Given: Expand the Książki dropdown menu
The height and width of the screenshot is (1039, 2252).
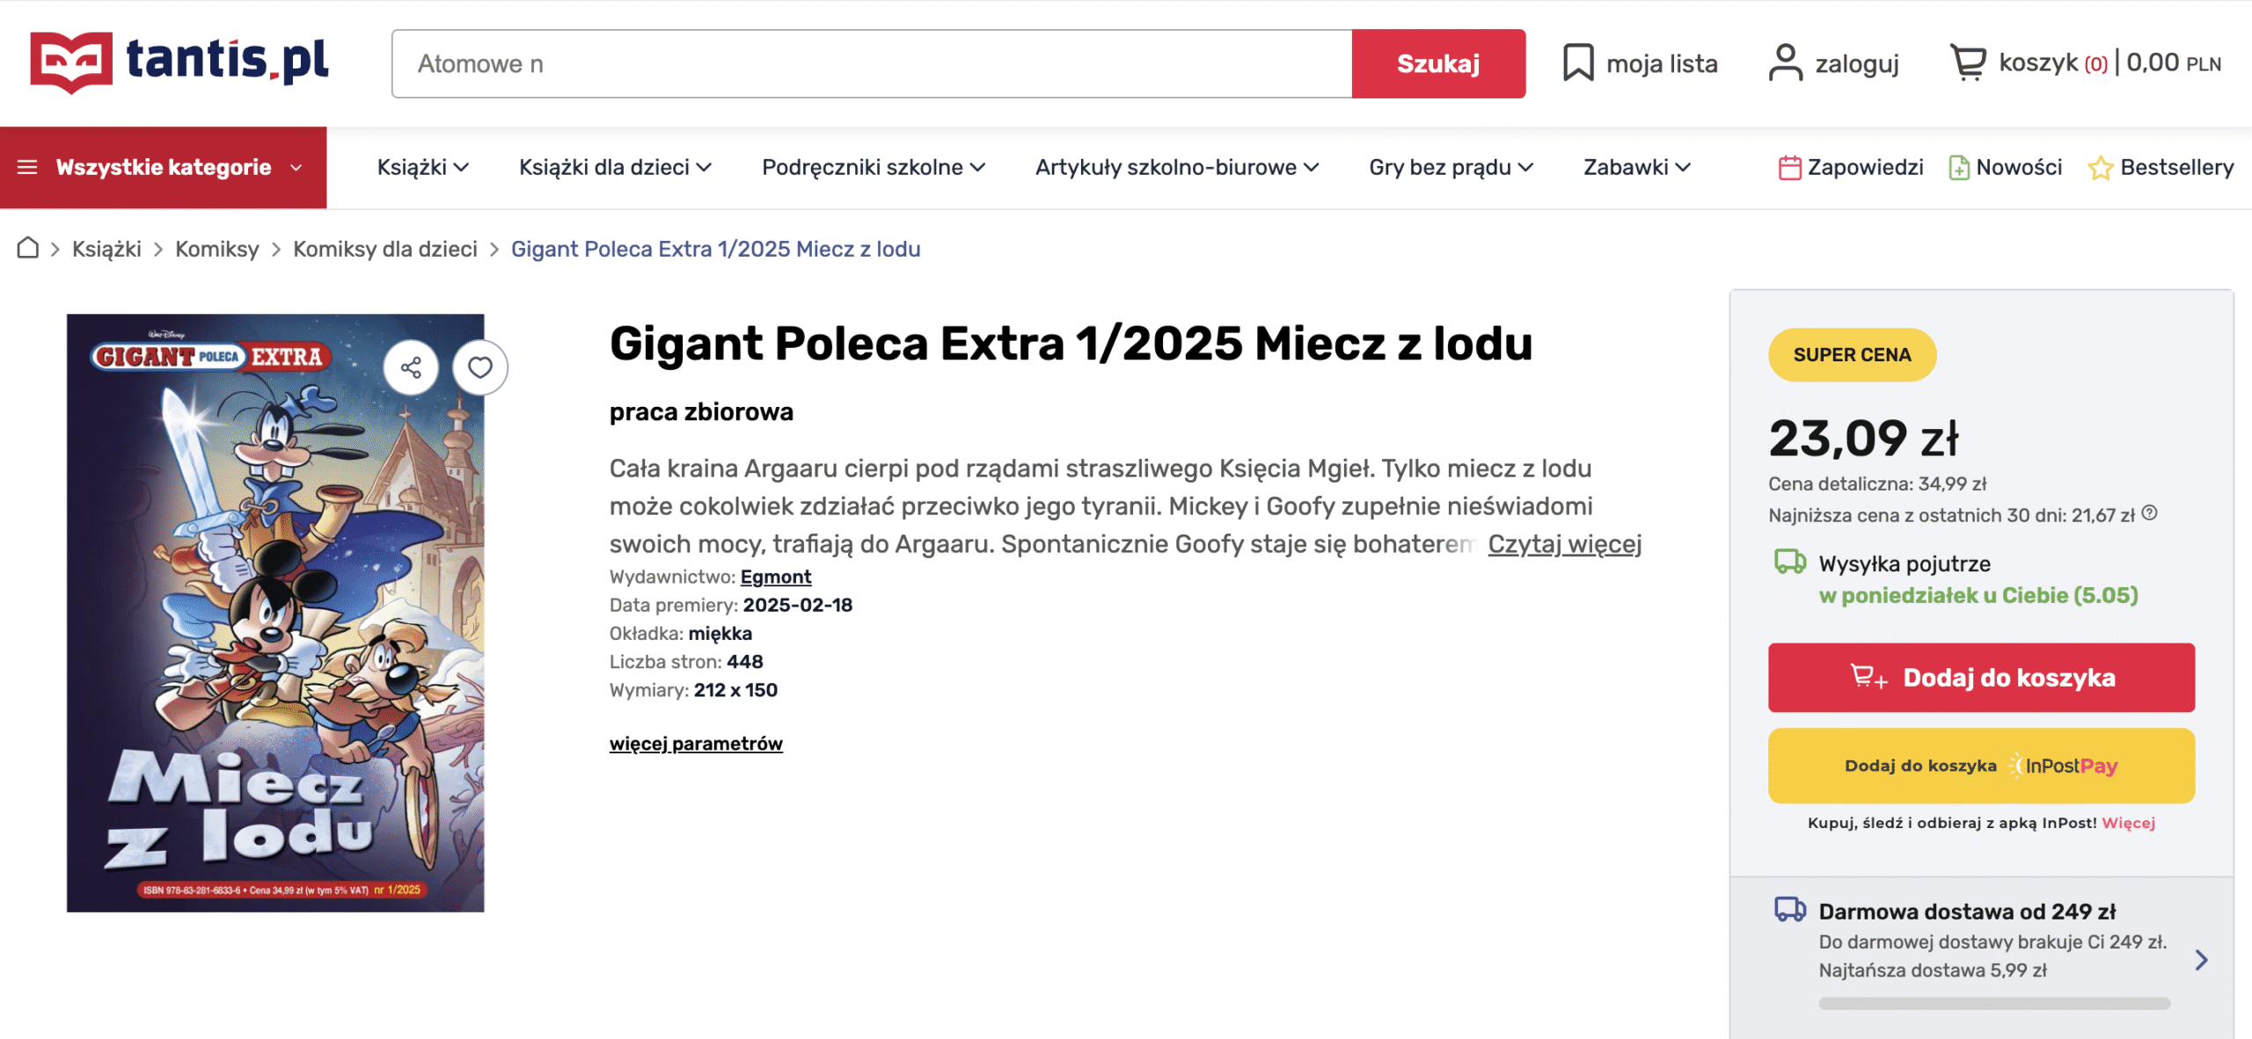Looking at the screenshot, I should pyautogui.click(x=422, y=167).
